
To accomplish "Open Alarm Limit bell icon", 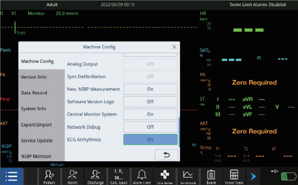I will pos(141,176).
